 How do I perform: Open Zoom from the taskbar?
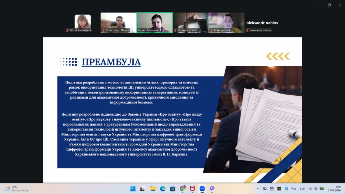202,189
